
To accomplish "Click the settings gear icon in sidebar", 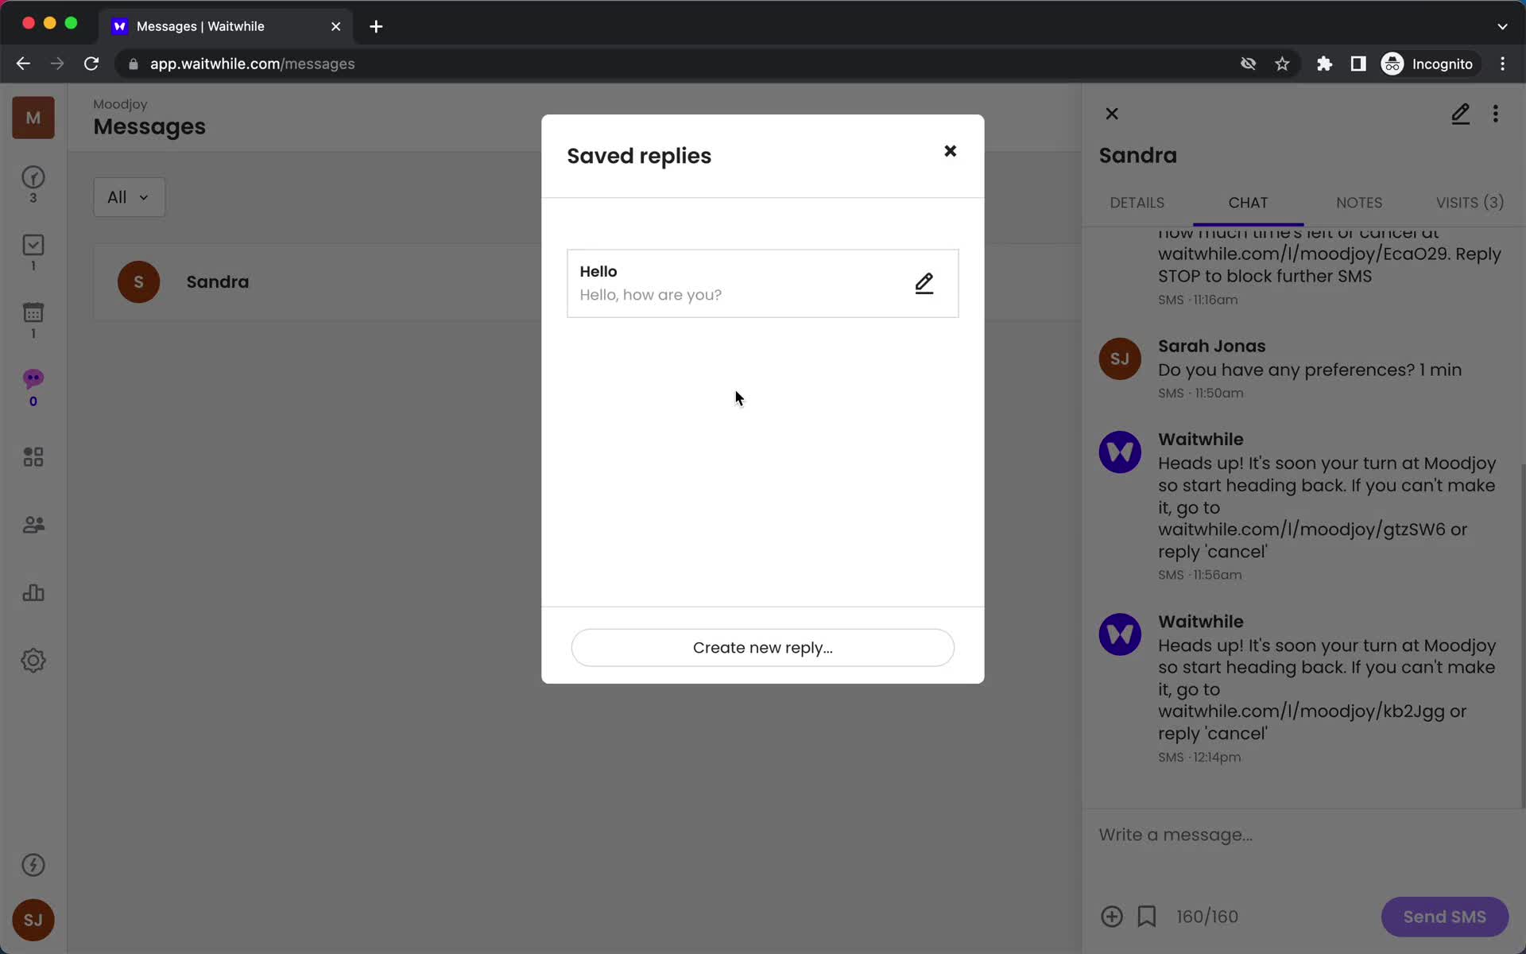I will pos(33,661).
